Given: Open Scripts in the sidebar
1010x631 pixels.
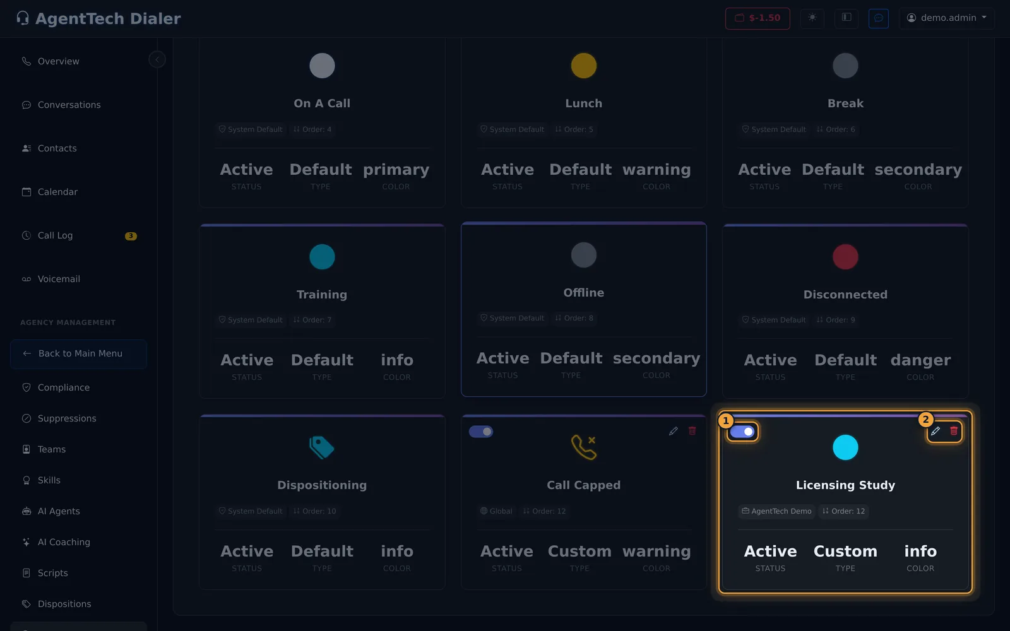Looking at the screenshot, I should (78, 573).
